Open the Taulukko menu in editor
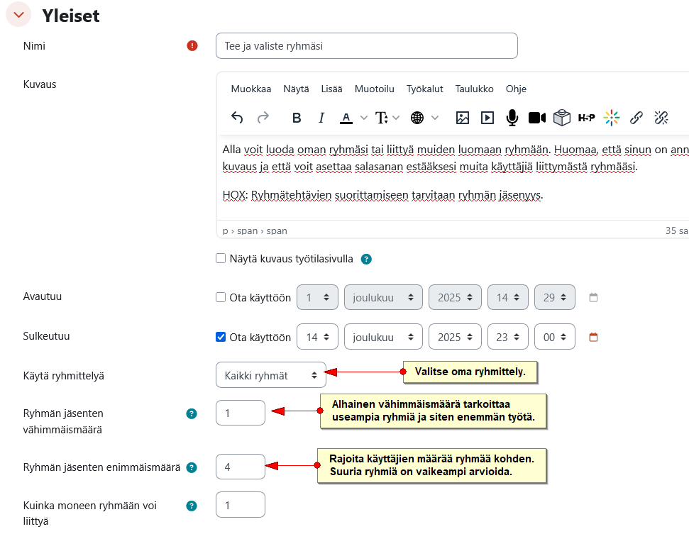The image size is (689, 534). point(474,89)
